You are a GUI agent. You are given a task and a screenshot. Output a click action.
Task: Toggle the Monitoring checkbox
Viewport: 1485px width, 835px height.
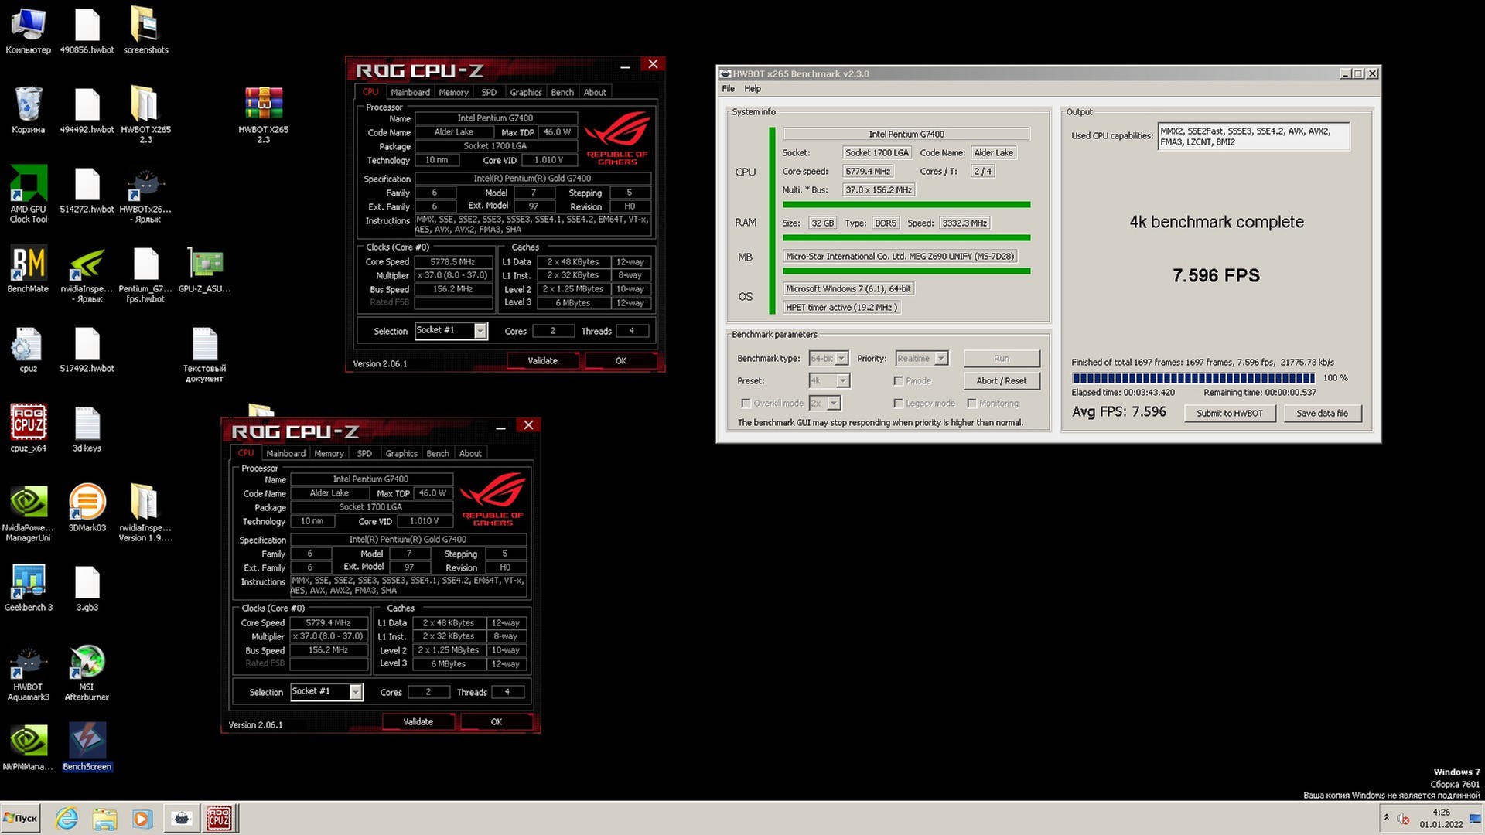pos(971,403)
